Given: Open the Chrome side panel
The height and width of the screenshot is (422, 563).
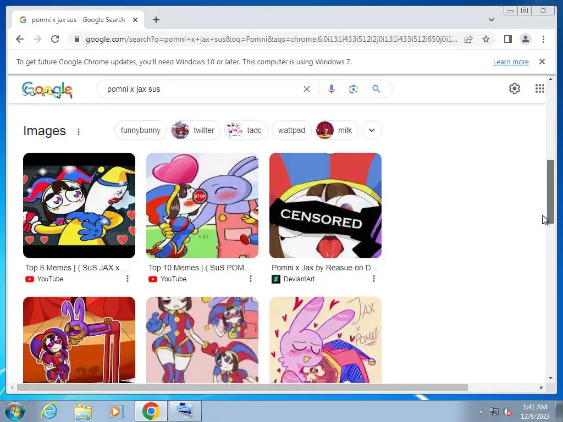Looking at the screenshot, I should [507, 39].
